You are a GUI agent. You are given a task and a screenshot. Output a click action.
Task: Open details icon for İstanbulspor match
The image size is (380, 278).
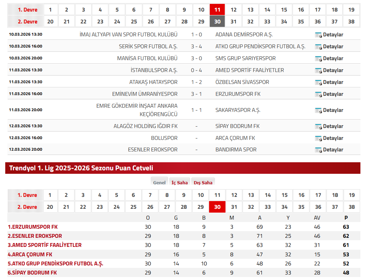point(318,70)
